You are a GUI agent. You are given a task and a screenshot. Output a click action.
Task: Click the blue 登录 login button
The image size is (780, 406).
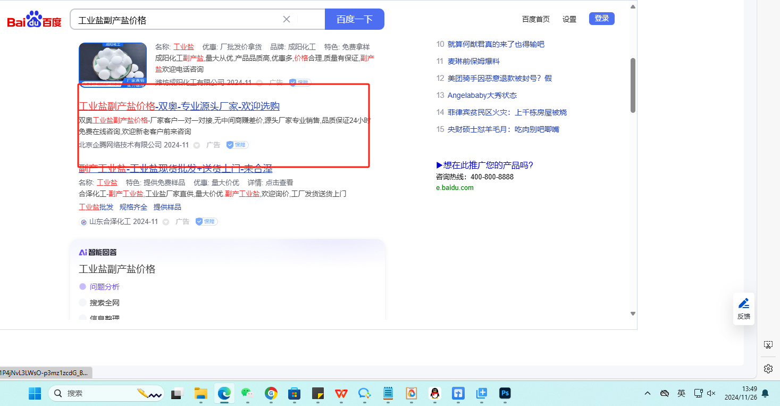point(601,19)
